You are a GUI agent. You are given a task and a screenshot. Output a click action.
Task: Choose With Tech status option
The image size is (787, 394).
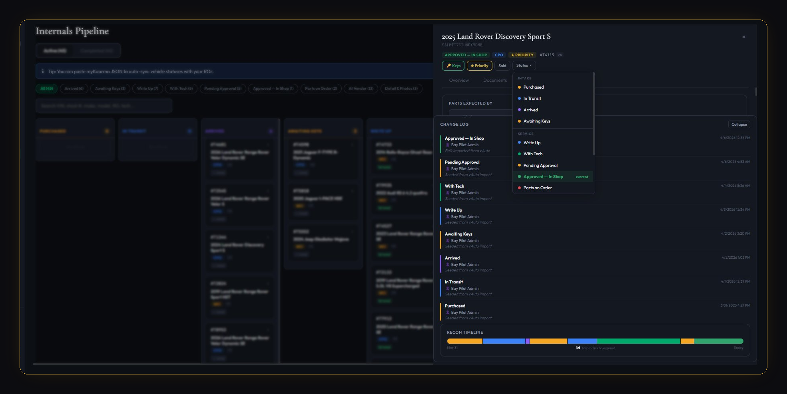tap(533, 154)
